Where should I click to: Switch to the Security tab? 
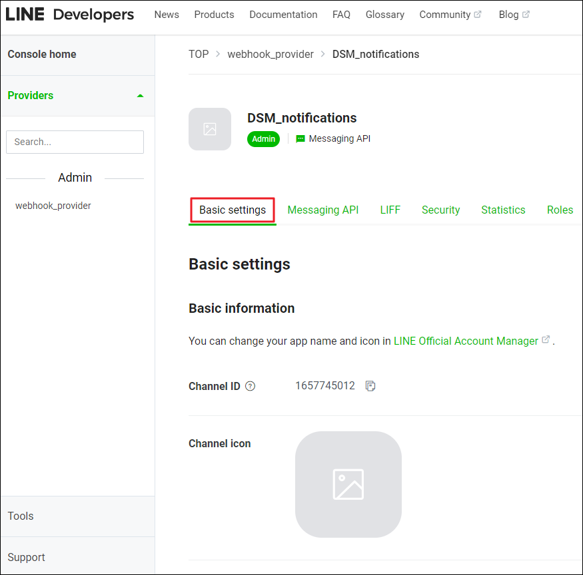440,210
